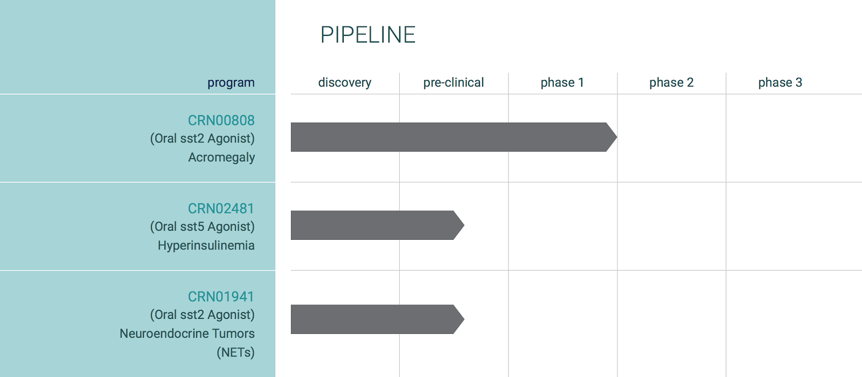The height and width of the screenshot is (377, 862).
Task: Click the CRN00808 progress bar arrow
Action: pyautogui.click(x=454, y=137)
